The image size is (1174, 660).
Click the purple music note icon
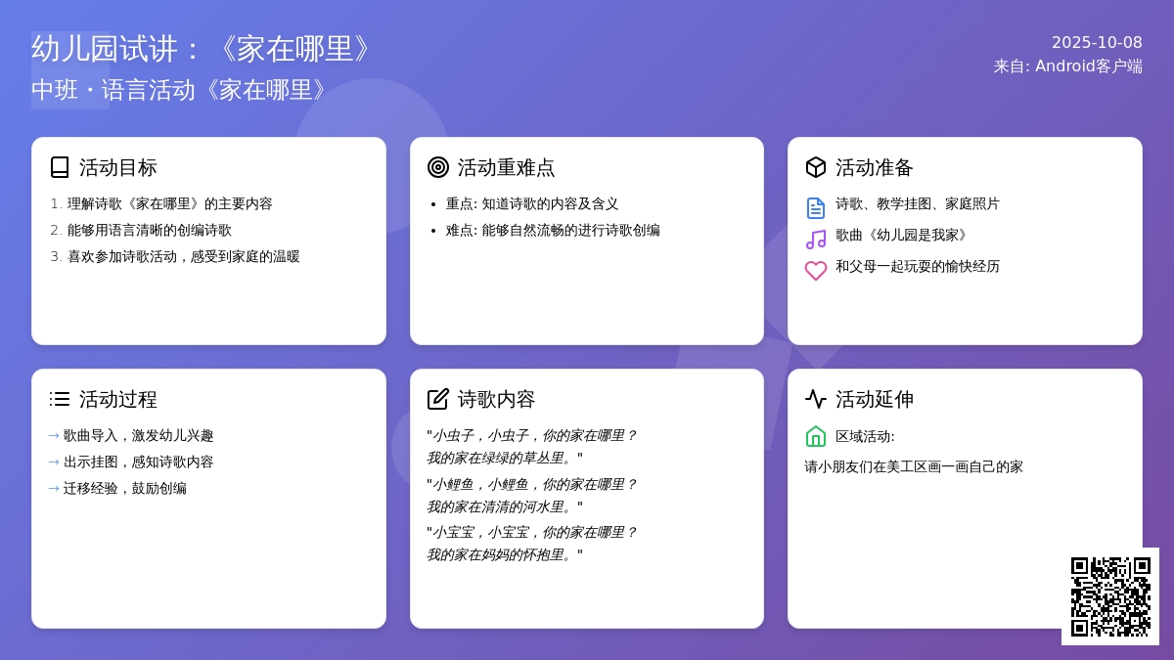pyautogui.click(x=816, y=239)
